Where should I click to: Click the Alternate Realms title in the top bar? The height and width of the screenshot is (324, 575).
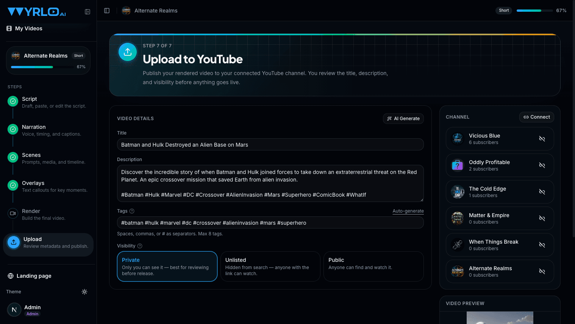tap(156, 11)
